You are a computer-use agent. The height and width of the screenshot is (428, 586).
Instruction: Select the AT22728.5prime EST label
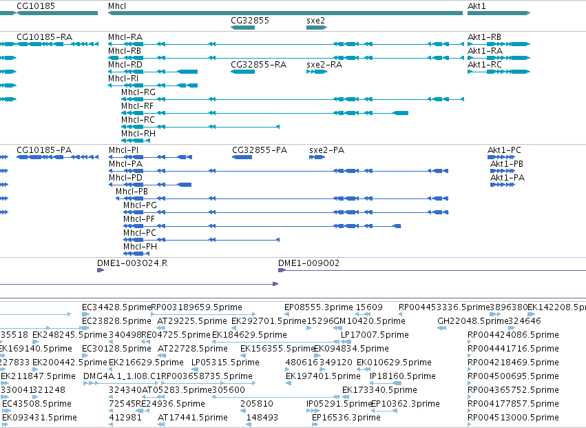coord(193,349)
